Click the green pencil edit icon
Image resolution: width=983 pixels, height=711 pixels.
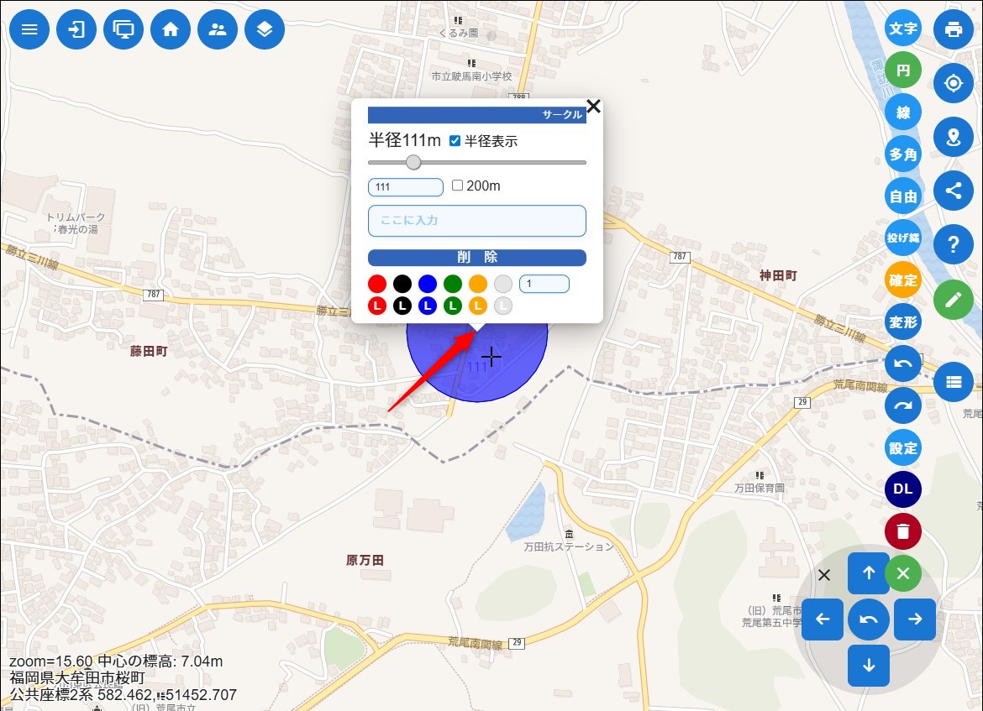click(953, 300)
